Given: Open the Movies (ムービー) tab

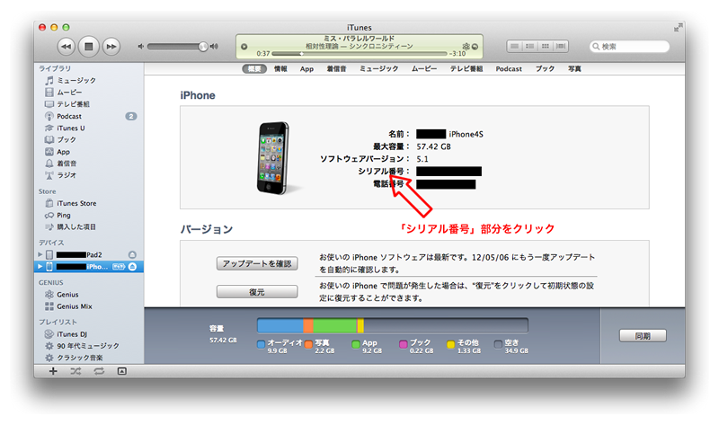Looking at the screenshot, I should (x=424, y=69).
